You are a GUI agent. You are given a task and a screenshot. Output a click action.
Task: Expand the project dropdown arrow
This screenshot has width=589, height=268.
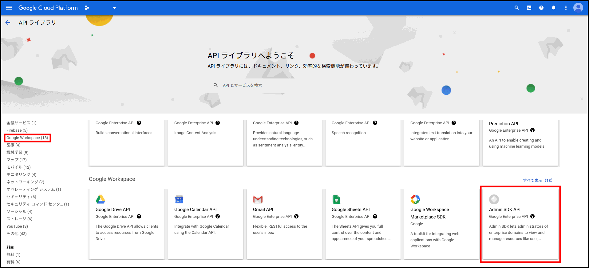114,8
